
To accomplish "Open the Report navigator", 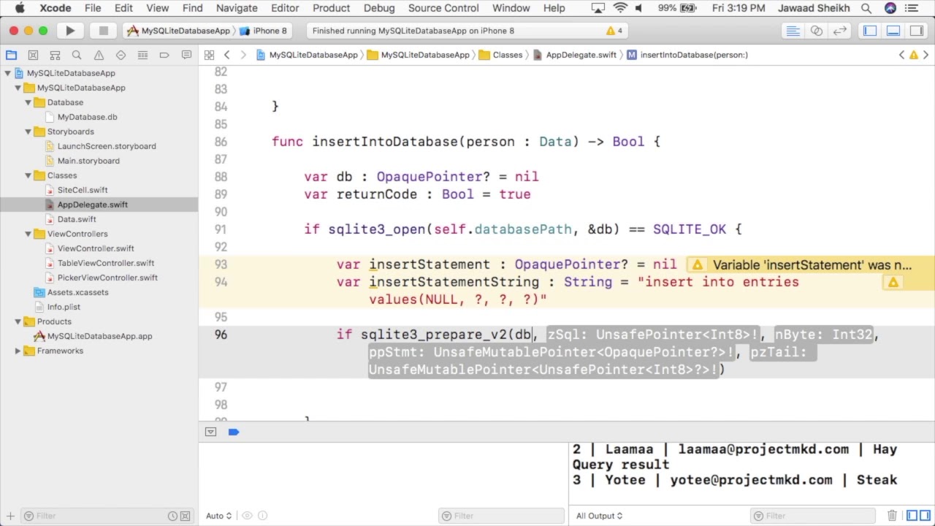I will [186, 55].
